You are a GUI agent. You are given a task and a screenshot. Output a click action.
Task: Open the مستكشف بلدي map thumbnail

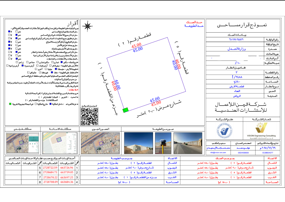(x=23, y=143)
